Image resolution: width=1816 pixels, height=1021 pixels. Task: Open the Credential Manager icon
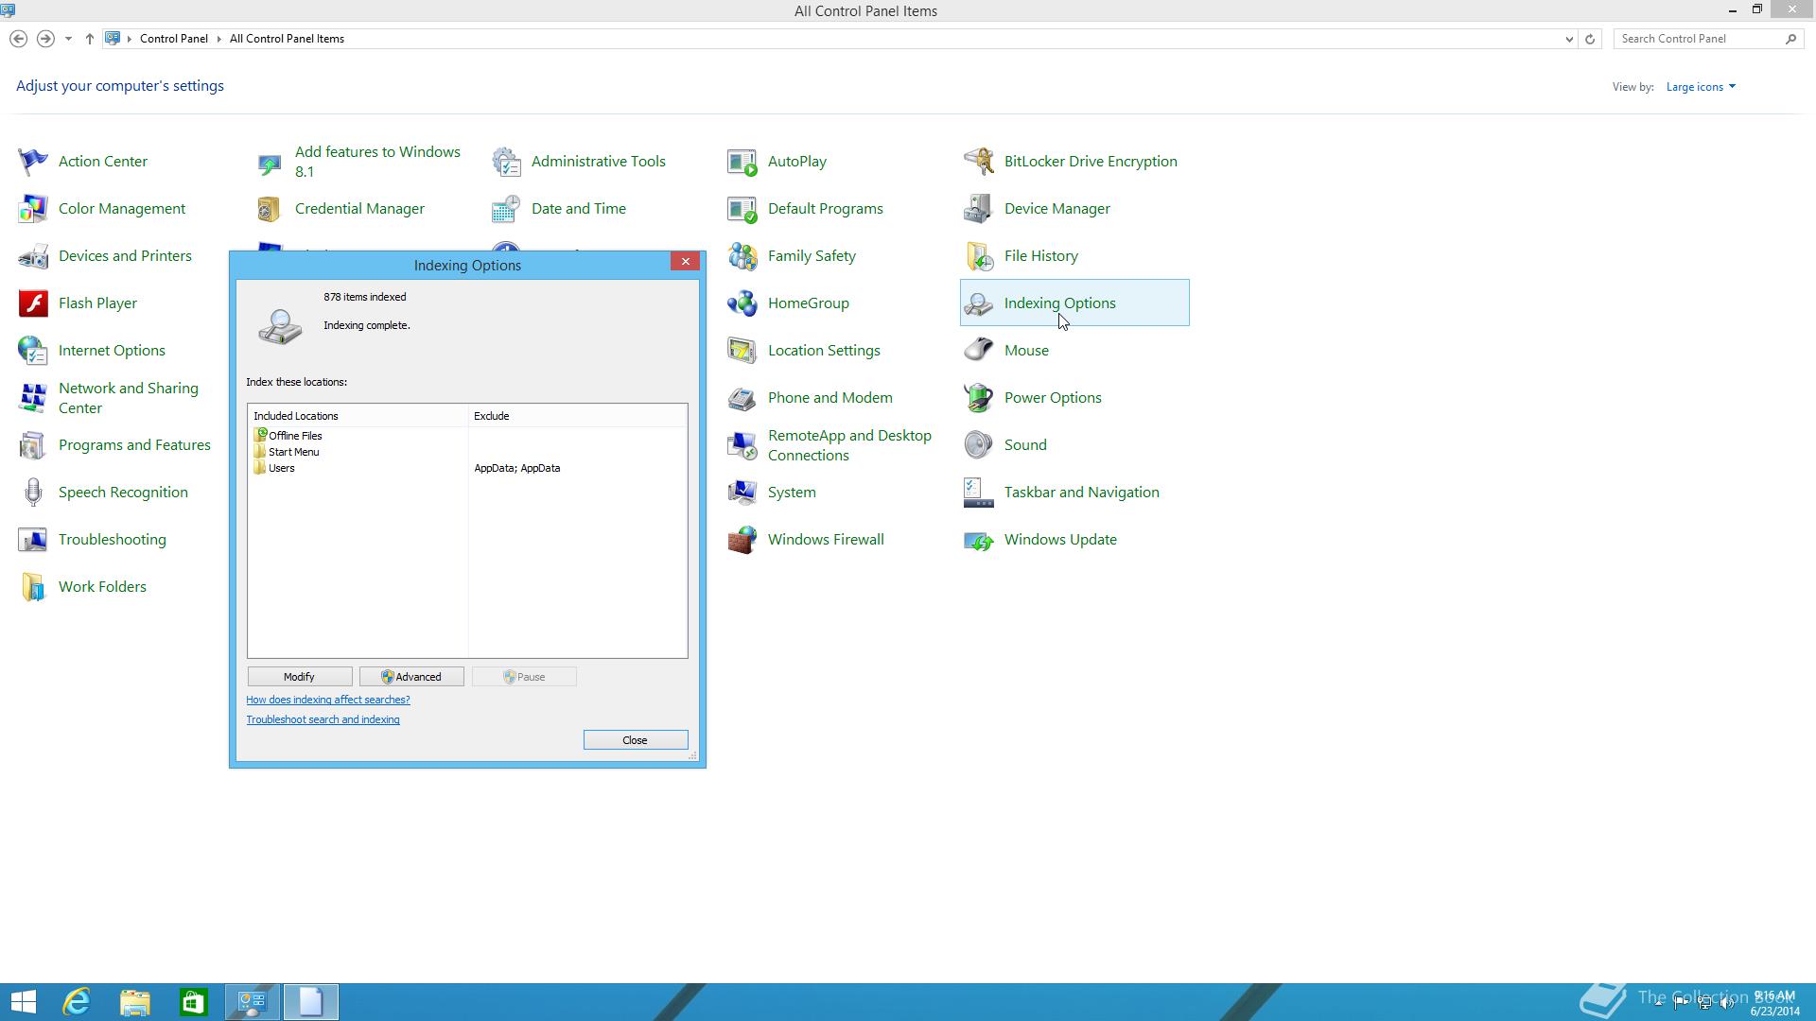click(270, 209)
